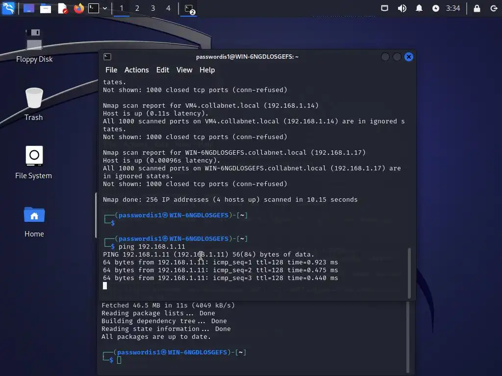Click the 'icmp_seq=1 ttl=128 time=0.923 ms' line
The width and height of the screenshot is (502, 376).
click(220, 262)
